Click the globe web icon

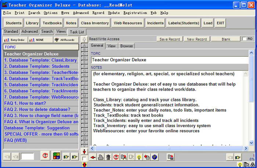pyautogui.click(x=155, y=157)
